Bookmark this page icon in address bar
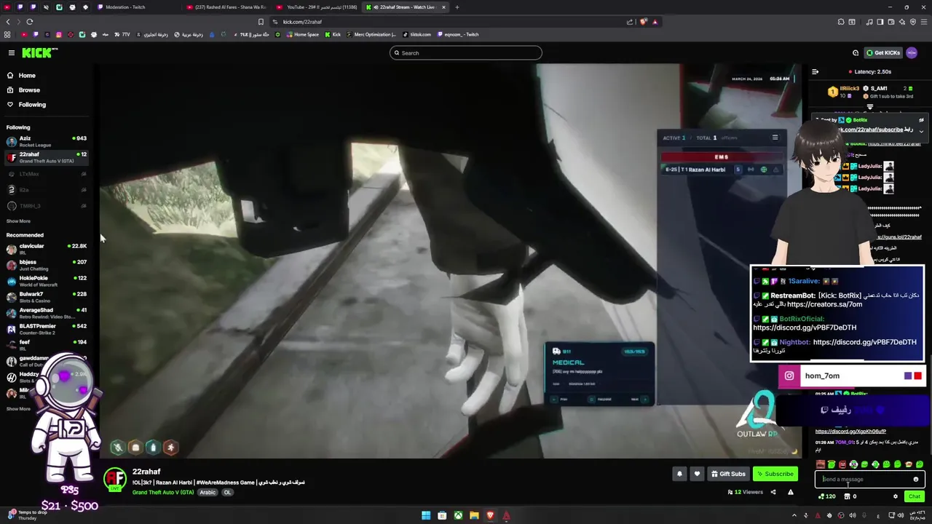The width and height of the screenshot is (932, 524). [x=261, y=22]
